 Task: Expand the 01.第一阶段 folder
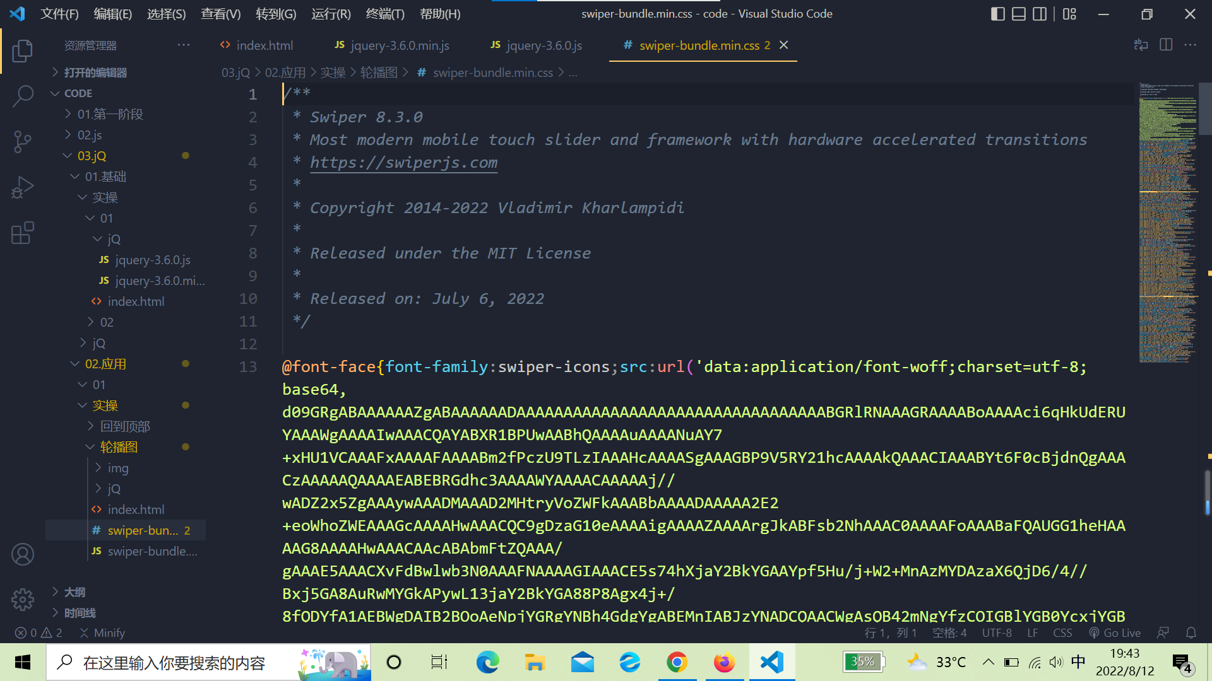pyautogui.click(x=110, y=114)
